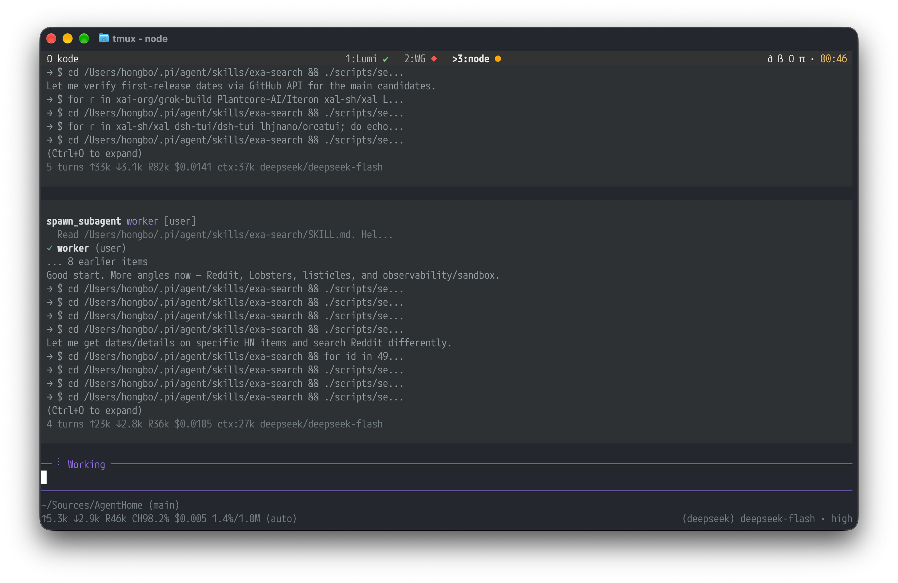This screenshot has width=898, height=583.
Task: Select the active 3:node window tab
Action: pos(471,59)
